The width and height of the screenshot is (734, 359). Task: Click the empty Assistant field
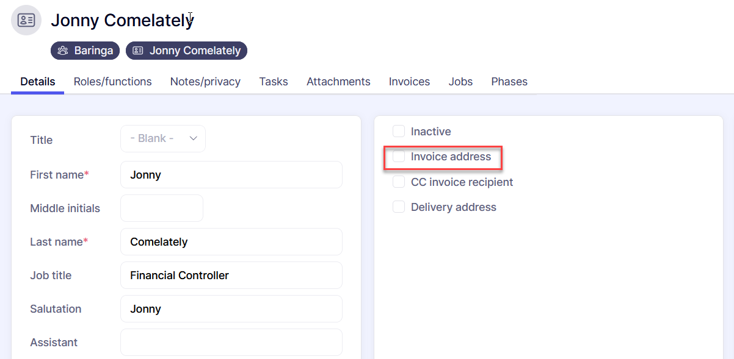click(x=231, y=343)
